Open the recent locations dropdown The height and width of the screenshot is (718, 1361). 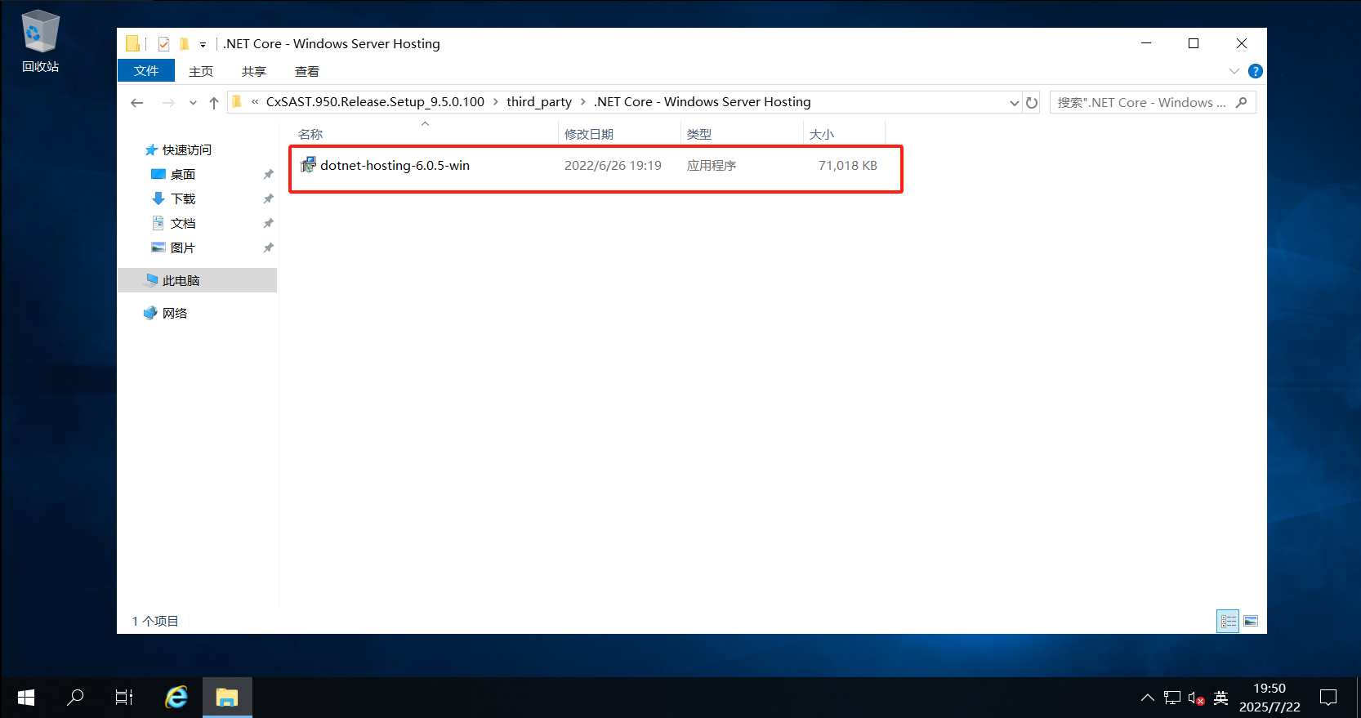pos(193,103)
